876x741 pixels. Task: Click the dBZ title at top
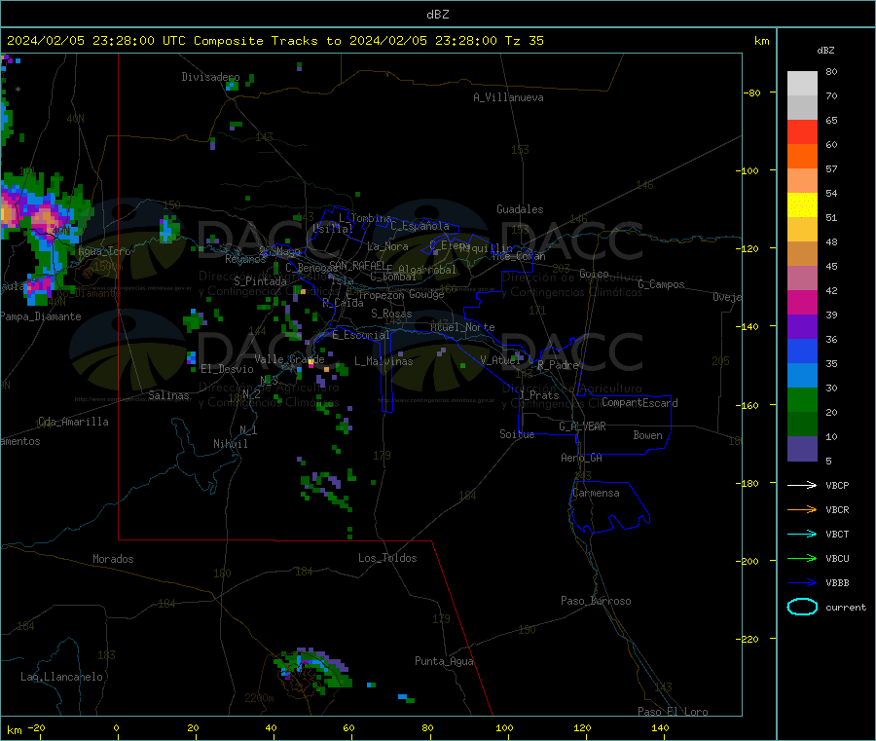pyautogui.click(x=437, y=15)
